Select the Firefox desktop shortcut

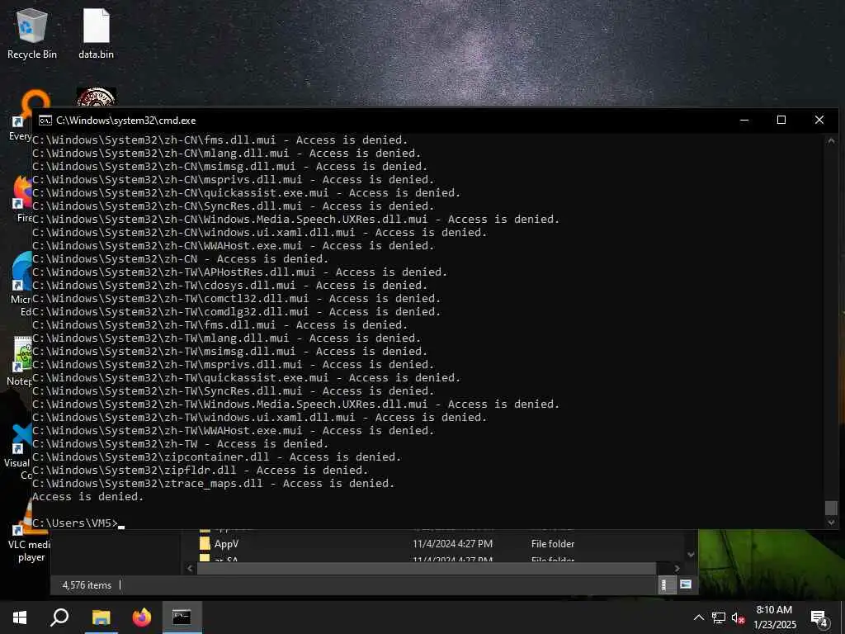pos(21,198)
